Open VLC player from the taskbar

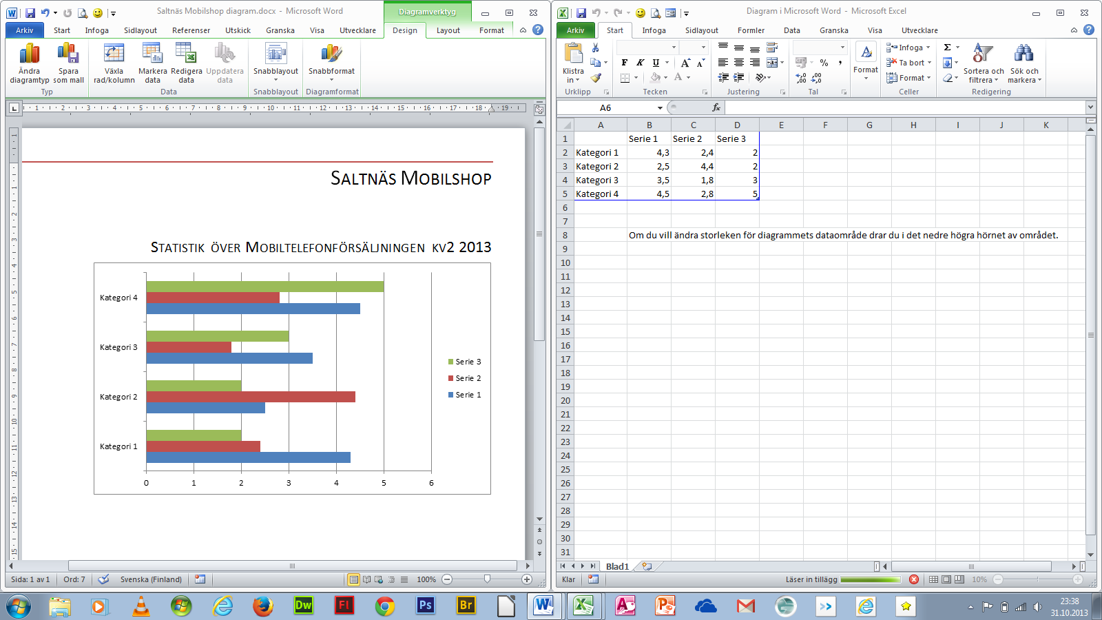(x=141, y=606)
